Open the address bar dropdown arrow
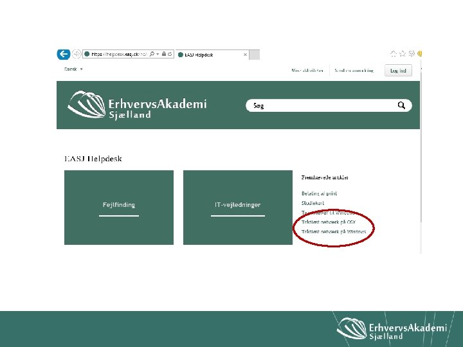Image resolution: width=463 pixels, height=347 pixels. tap(158, 54)
